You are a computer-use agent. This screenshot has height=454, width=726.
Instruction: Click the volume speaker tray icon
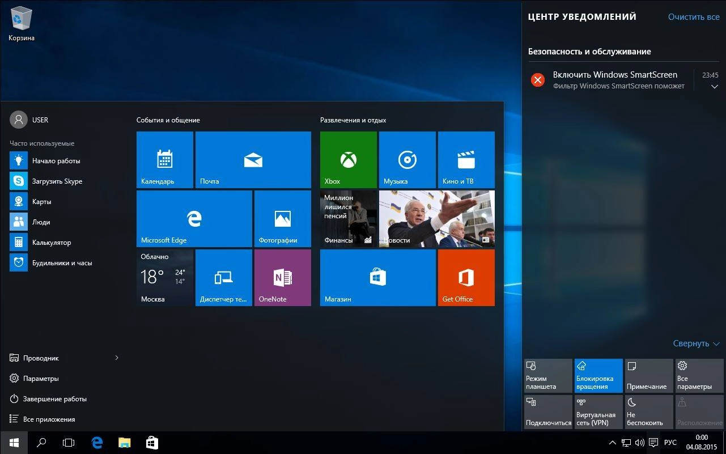click(x=640, y=443)
